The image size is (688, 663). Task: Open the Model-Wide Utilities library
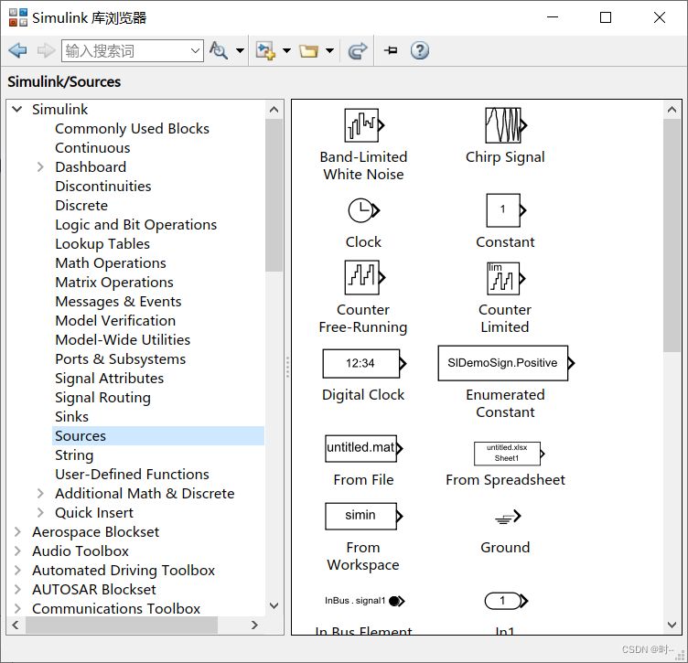coord(123,340)
